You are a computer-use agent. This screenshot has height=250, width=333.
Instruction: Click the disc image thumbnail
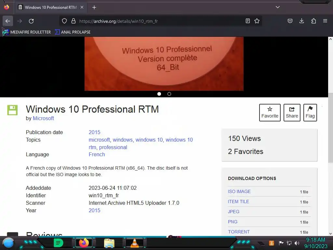coord(164,64)
